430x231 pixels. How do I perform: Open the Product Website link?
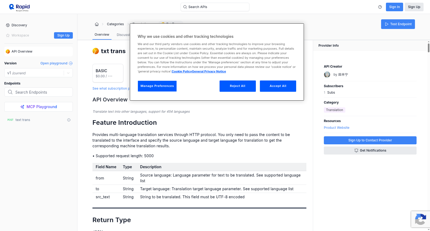pos(336,128)
